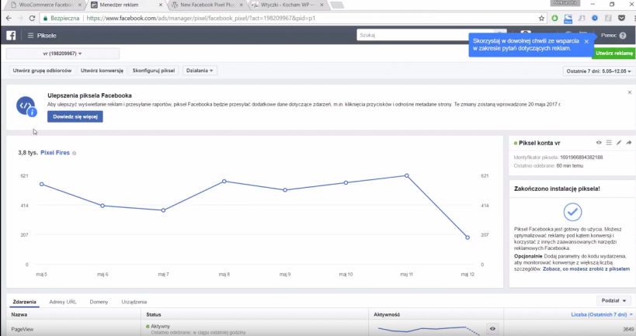Viewport: 636px width, 336px height.
Task: Click the installation complete checkmark icon
Action: pos(572,212)
